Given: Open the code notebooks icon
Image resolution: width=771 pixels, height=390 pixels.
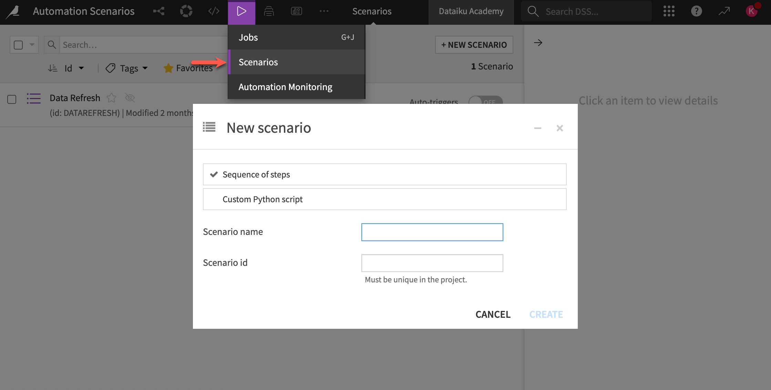Looking at the screenshot, I should pos(214,11).
